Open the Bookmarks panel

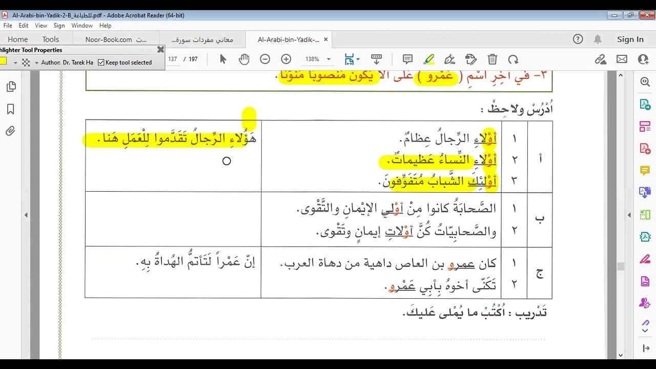click(x=11, y=109)
